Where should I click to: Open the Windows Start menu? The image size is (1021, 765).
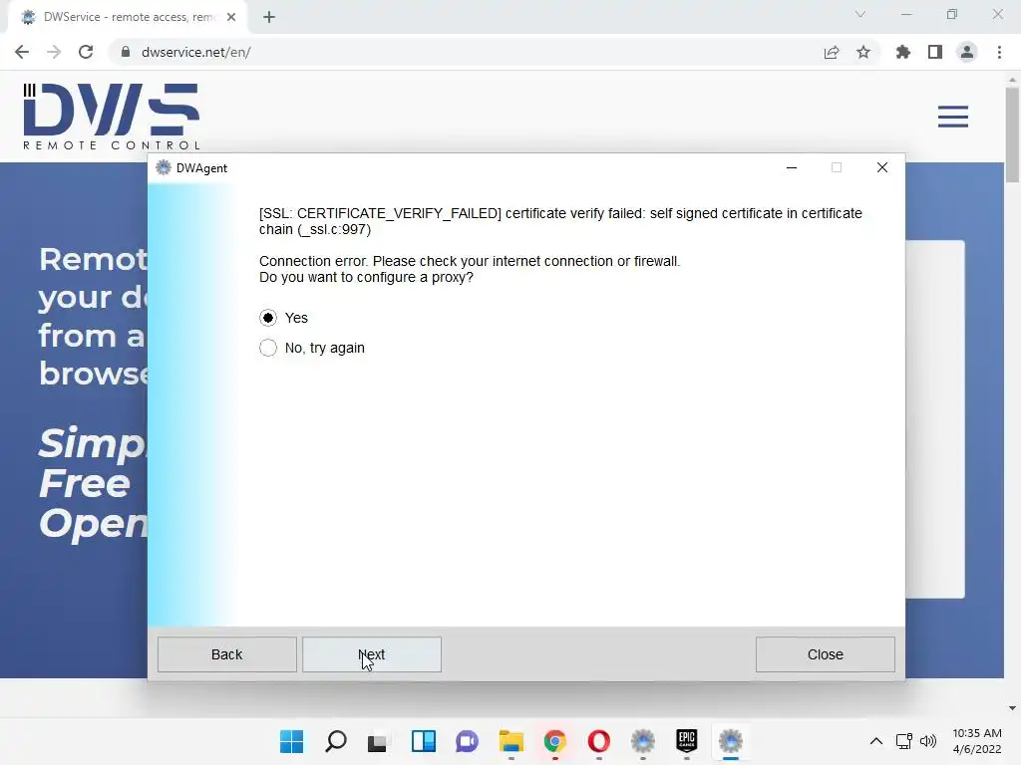tap(292, 741)
